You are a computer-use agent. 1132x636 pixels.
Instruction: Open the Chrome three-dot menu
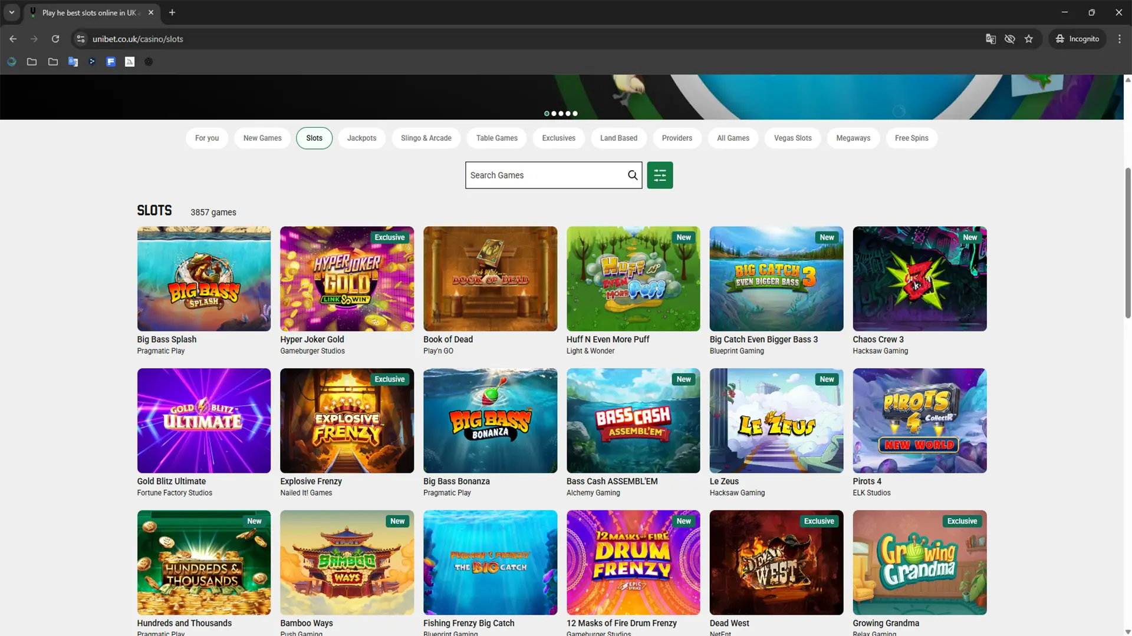1120,39
